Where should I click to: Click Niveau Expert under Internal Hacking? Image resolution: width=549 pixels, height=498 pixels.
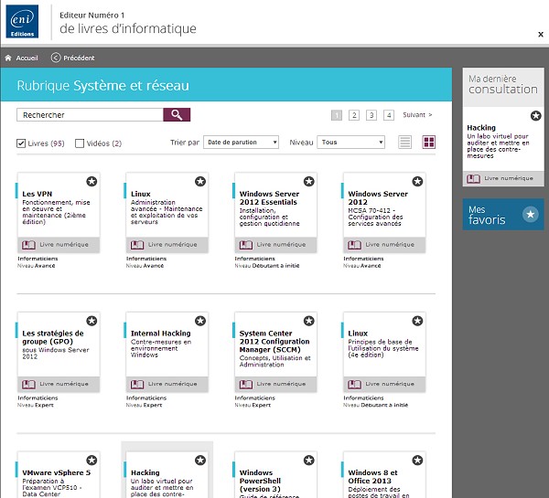point(144,405)
